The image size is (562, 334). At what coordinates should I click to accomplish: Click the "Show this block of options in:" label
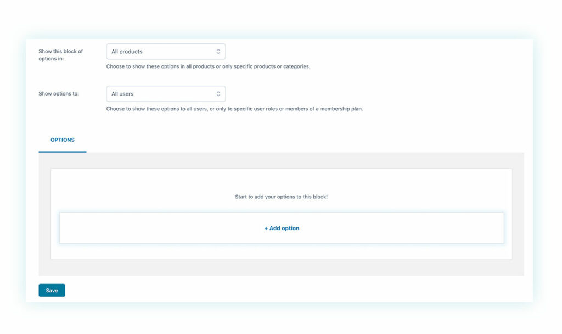60,55
